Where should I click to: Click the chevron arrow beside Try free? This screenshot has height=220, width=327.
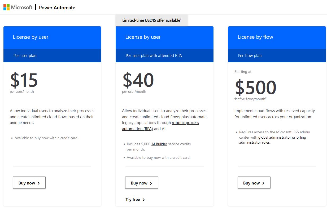coord(144,200)
